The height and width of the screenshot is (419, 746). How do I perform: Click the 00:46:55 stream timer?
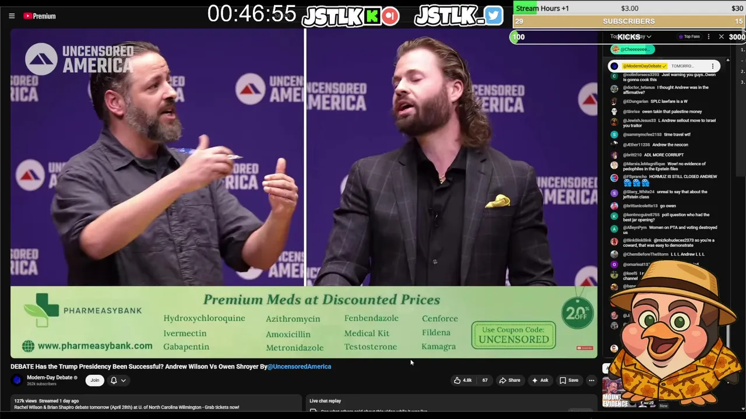(252, 14)
